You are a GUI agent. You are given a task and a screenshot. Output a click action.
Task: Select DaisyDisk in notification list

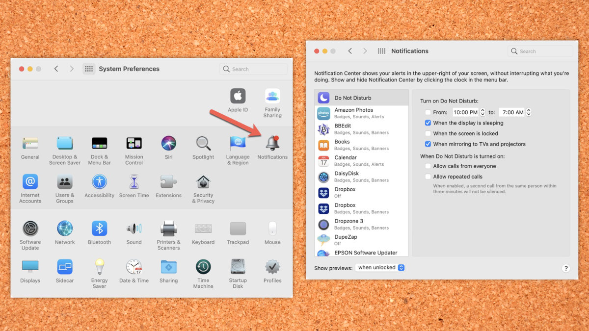point(361,177)
